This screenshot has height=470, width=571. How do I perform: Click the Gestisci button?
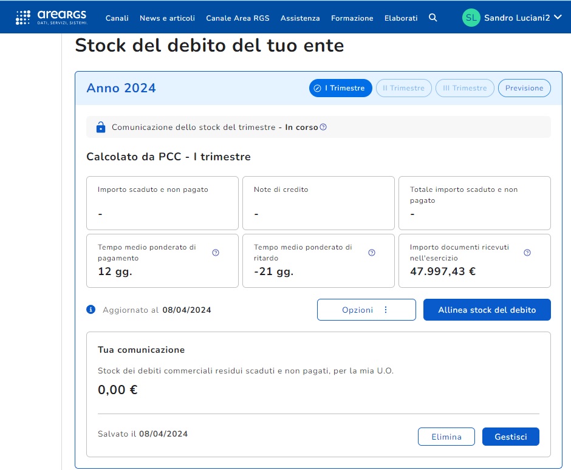point(510,437)
